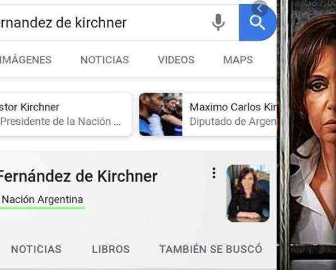The height and width of the screenshot is (270, 336).
Task: Open the three-dot options menu
Action: pos(214,173)
